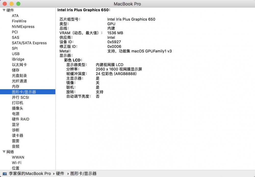
Task: Click the 24 位彩色 (ARGB8888) value
Action: [x=116, y=74]
